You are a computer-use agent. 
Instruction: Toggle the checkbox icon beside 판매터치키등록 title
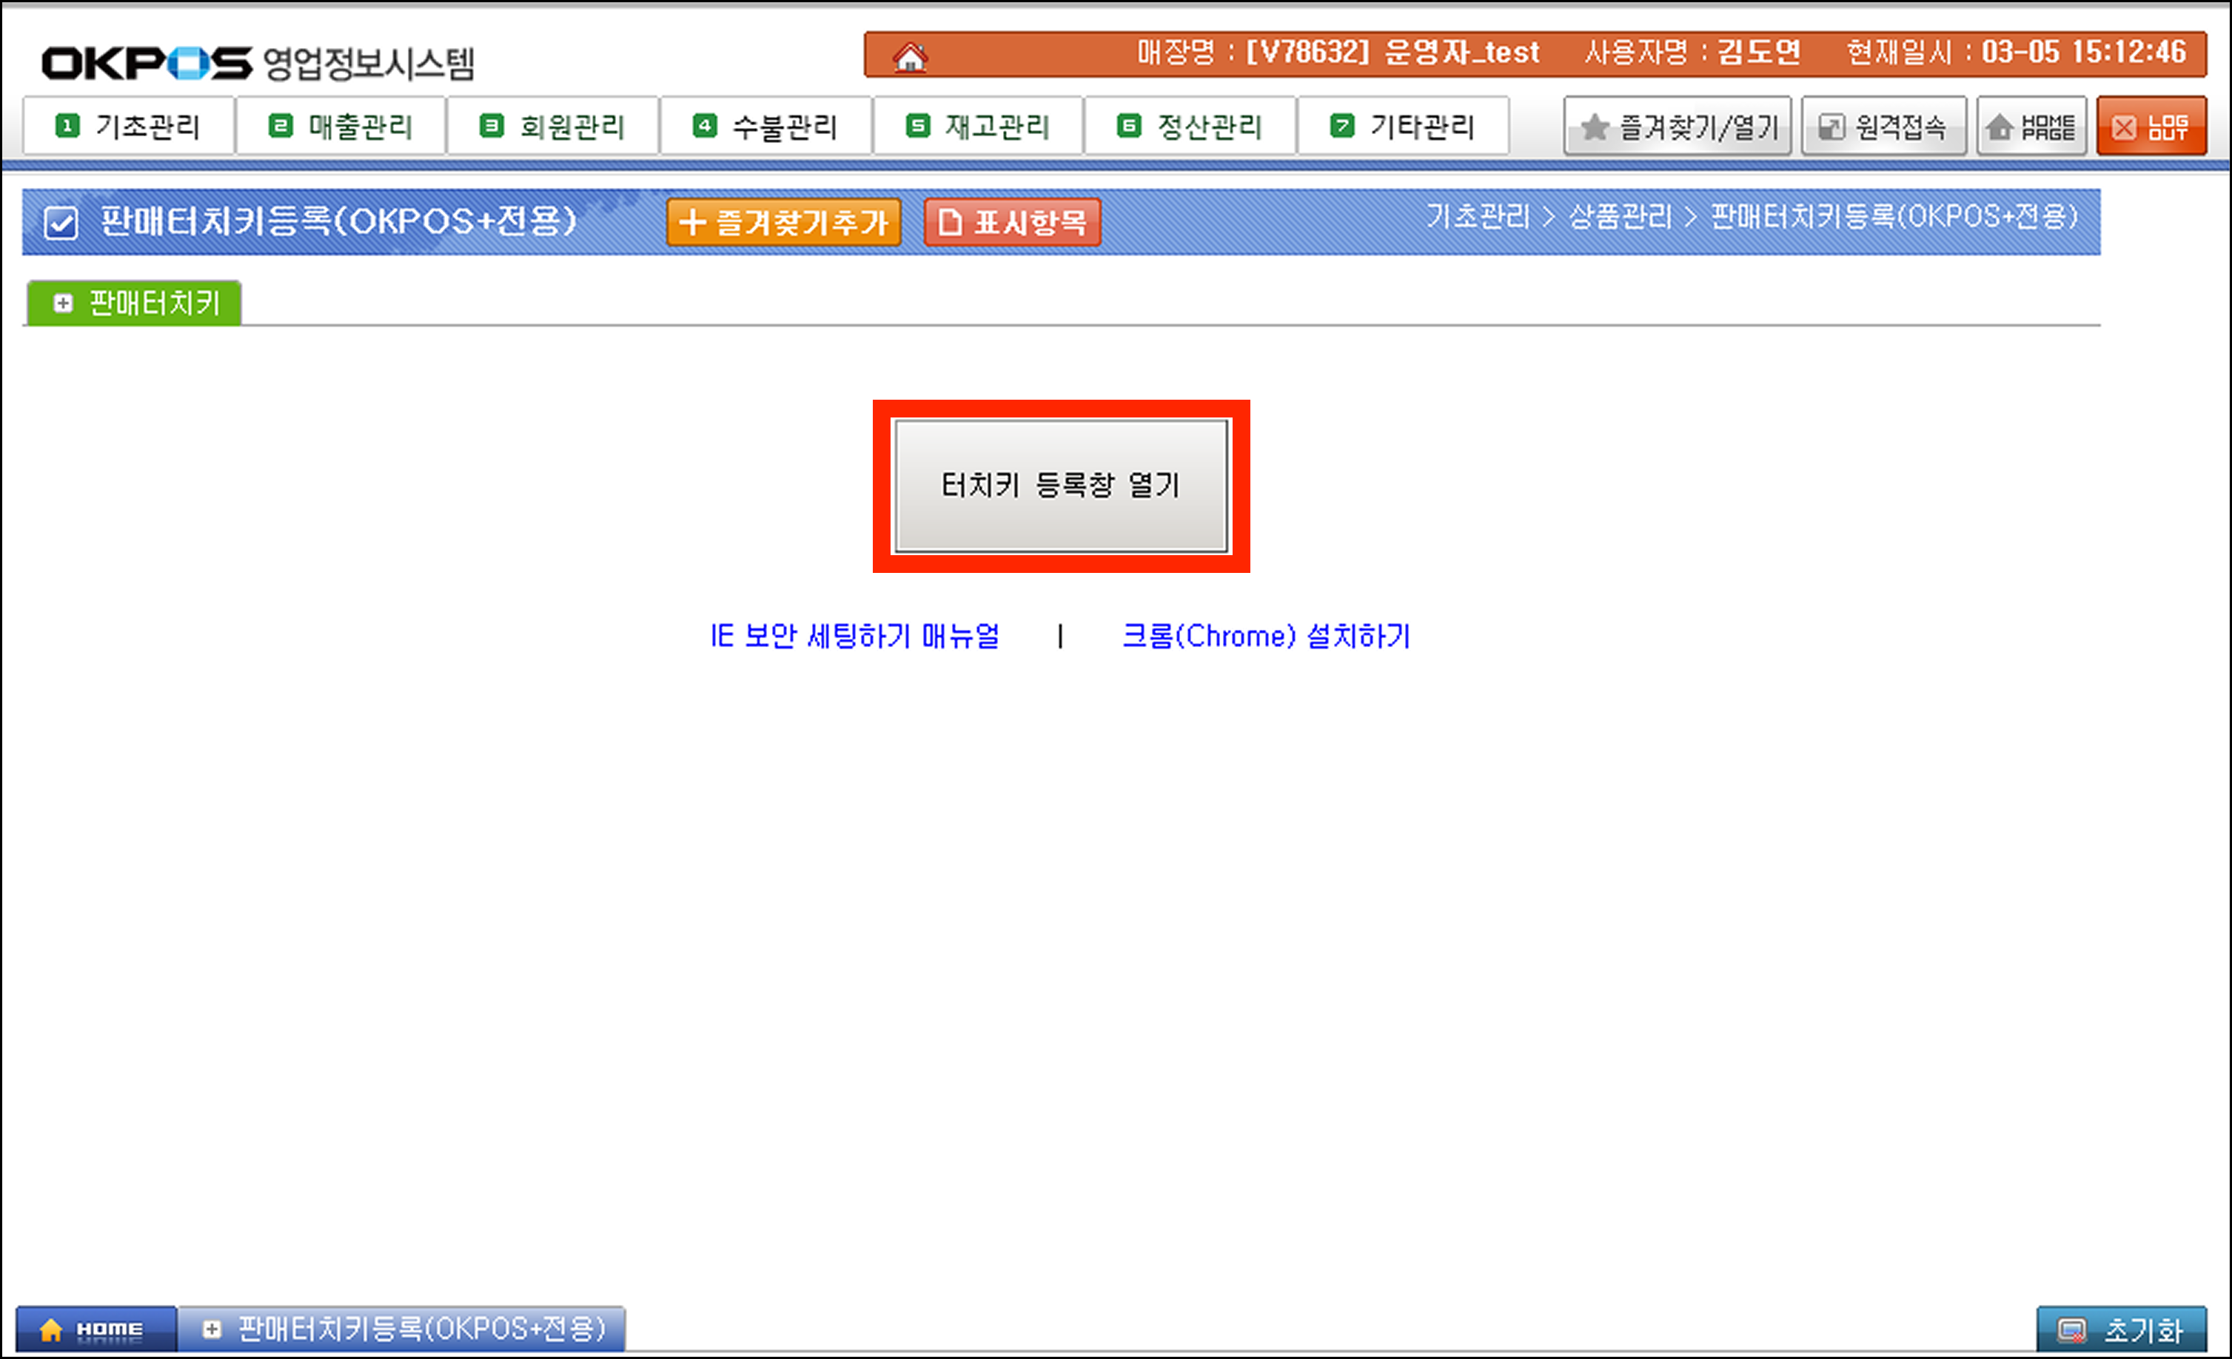61,222
